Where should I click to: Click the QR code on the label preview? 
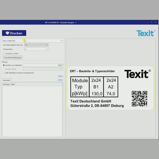[x=139, y=99]
